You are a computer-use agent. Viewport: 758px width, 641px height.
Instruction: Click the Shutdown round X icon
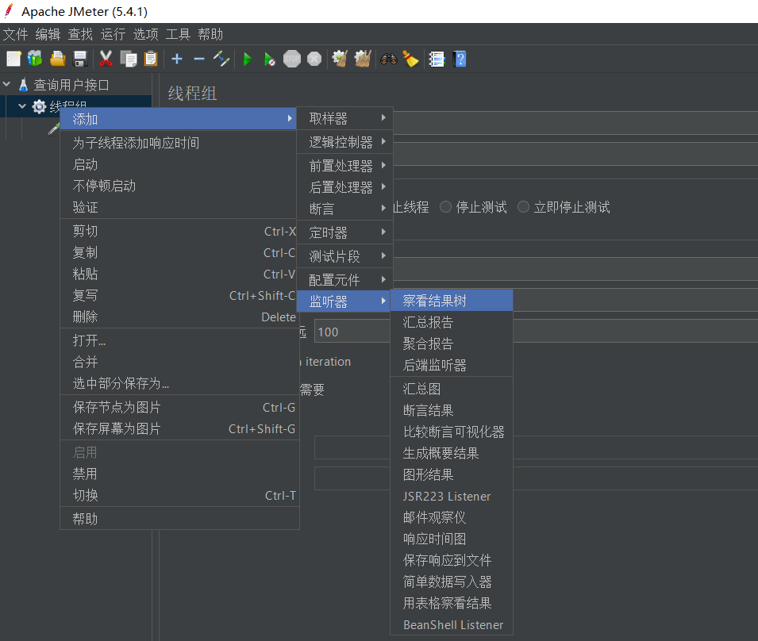(x=314, y=59)
